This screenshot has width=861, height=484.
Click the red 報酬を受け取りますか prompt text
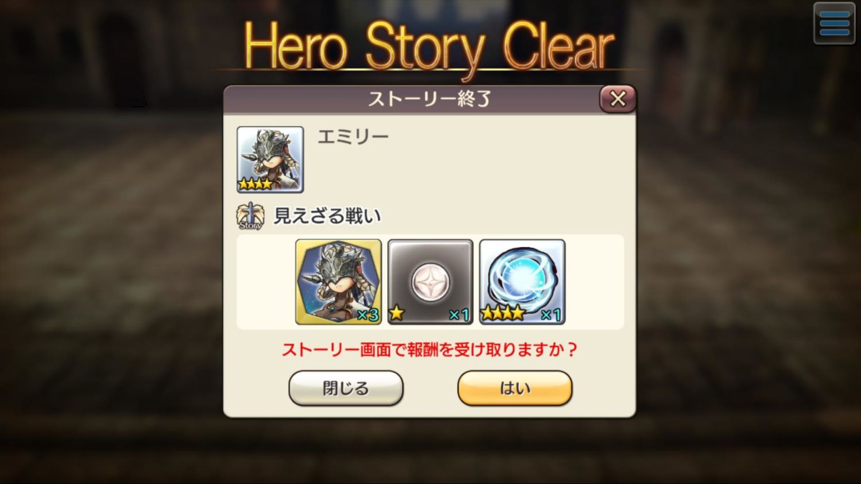pos(429,349)
